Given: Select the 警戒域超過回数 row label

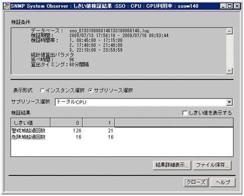Looking at the screenshot, I should (x=29, y=130).
